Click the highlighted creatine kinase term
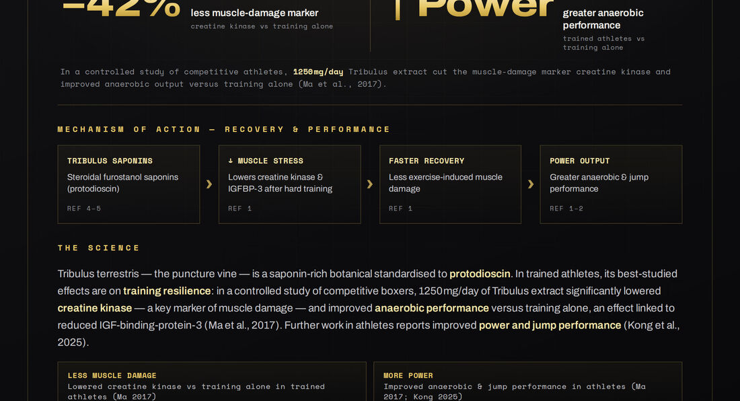This screenshot has width=740, height=401. coord(95,308)
